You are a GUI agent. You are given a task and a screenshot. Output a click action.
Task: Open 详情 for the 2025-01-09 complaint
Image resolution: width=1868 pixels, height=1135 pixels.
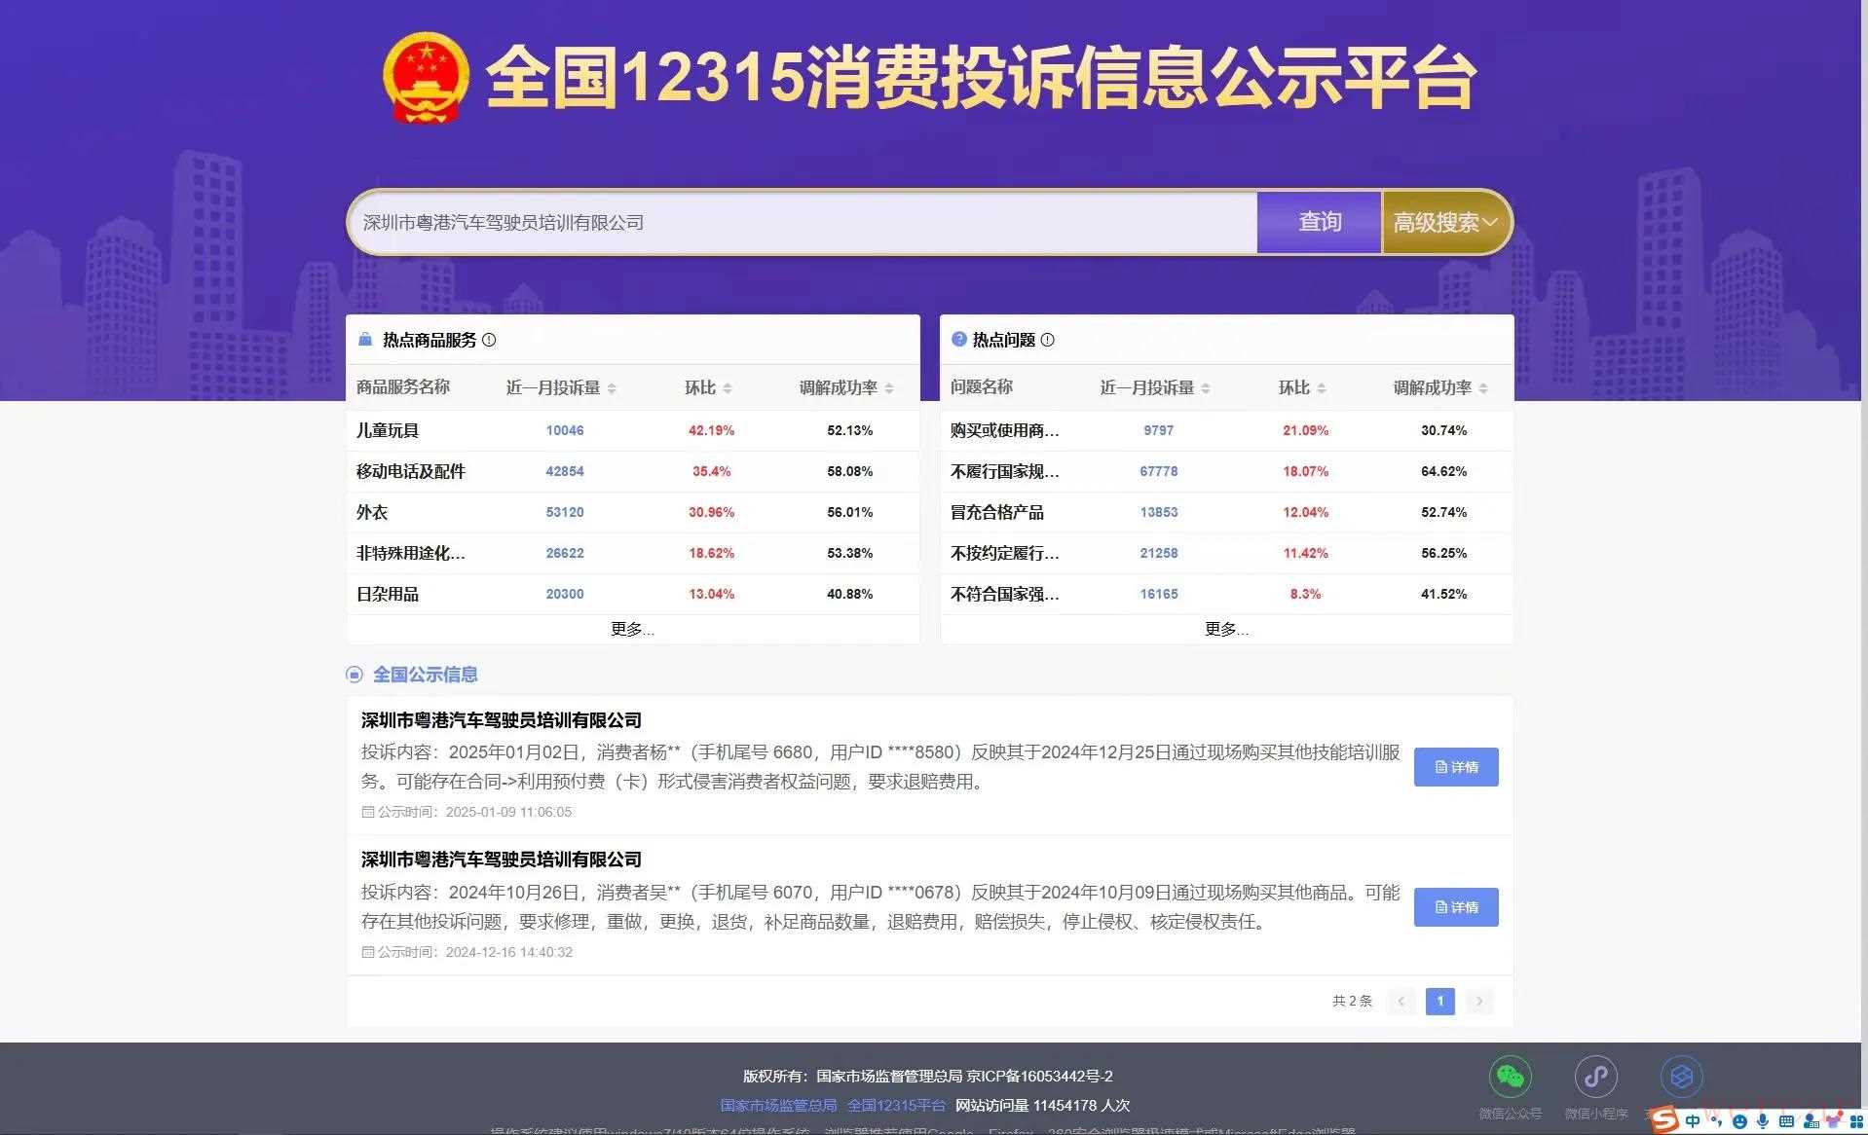point(1455,767)
